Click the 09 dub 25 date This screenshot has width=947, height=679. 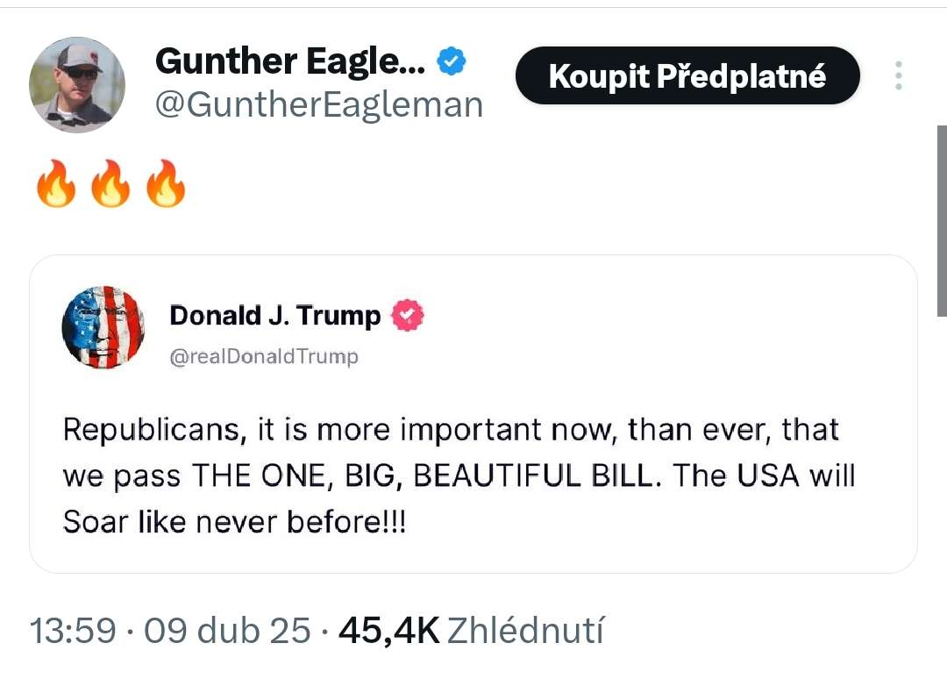pos(227,631)
